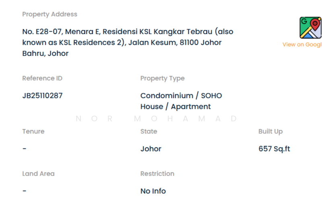Click the Property Type label
322x204 pixels.
162,78
